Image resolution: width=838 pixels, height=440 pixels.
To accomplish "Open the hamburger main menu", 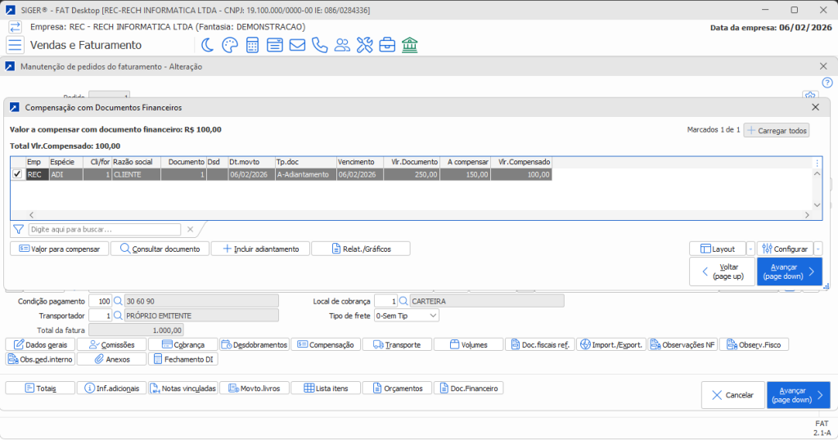I will (15, 45).
